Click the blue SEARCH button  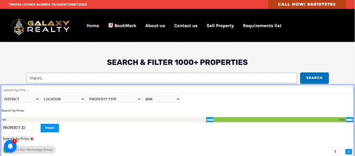pyautogui.click(x=314, y=78)
